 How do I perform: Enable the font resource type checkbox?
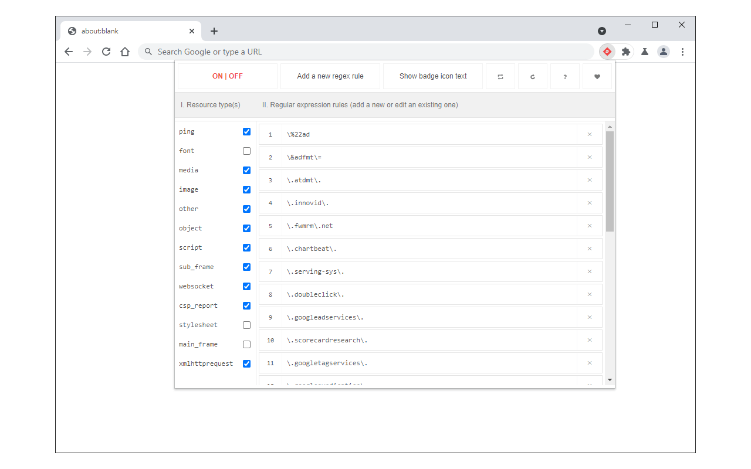click(x=246, y=151)
